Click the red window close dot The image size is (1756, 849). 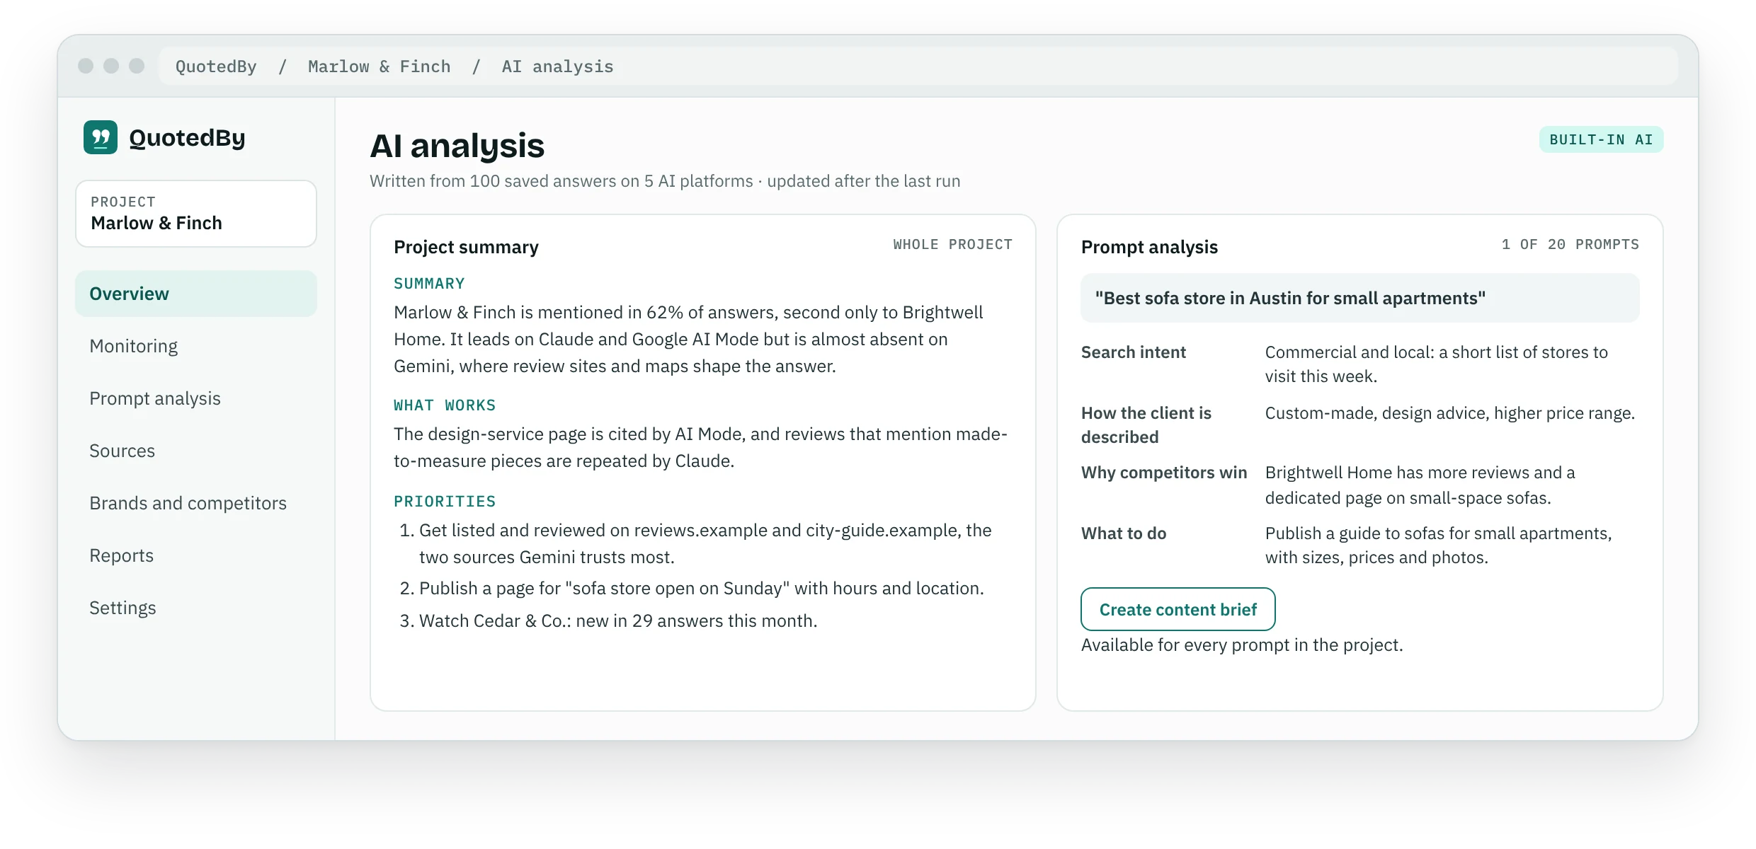pyautogui.click(x=86, y=66)
